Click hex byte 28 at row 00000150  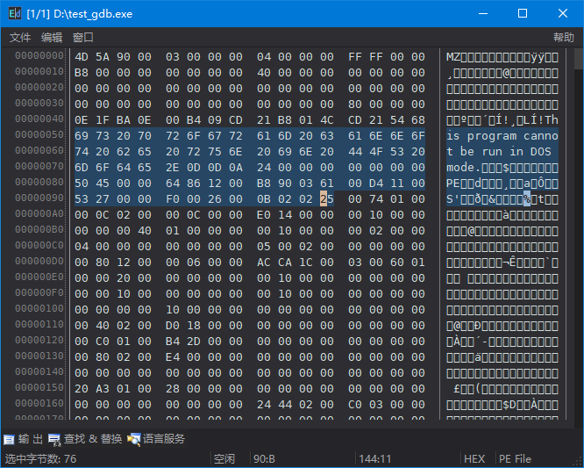173,389
